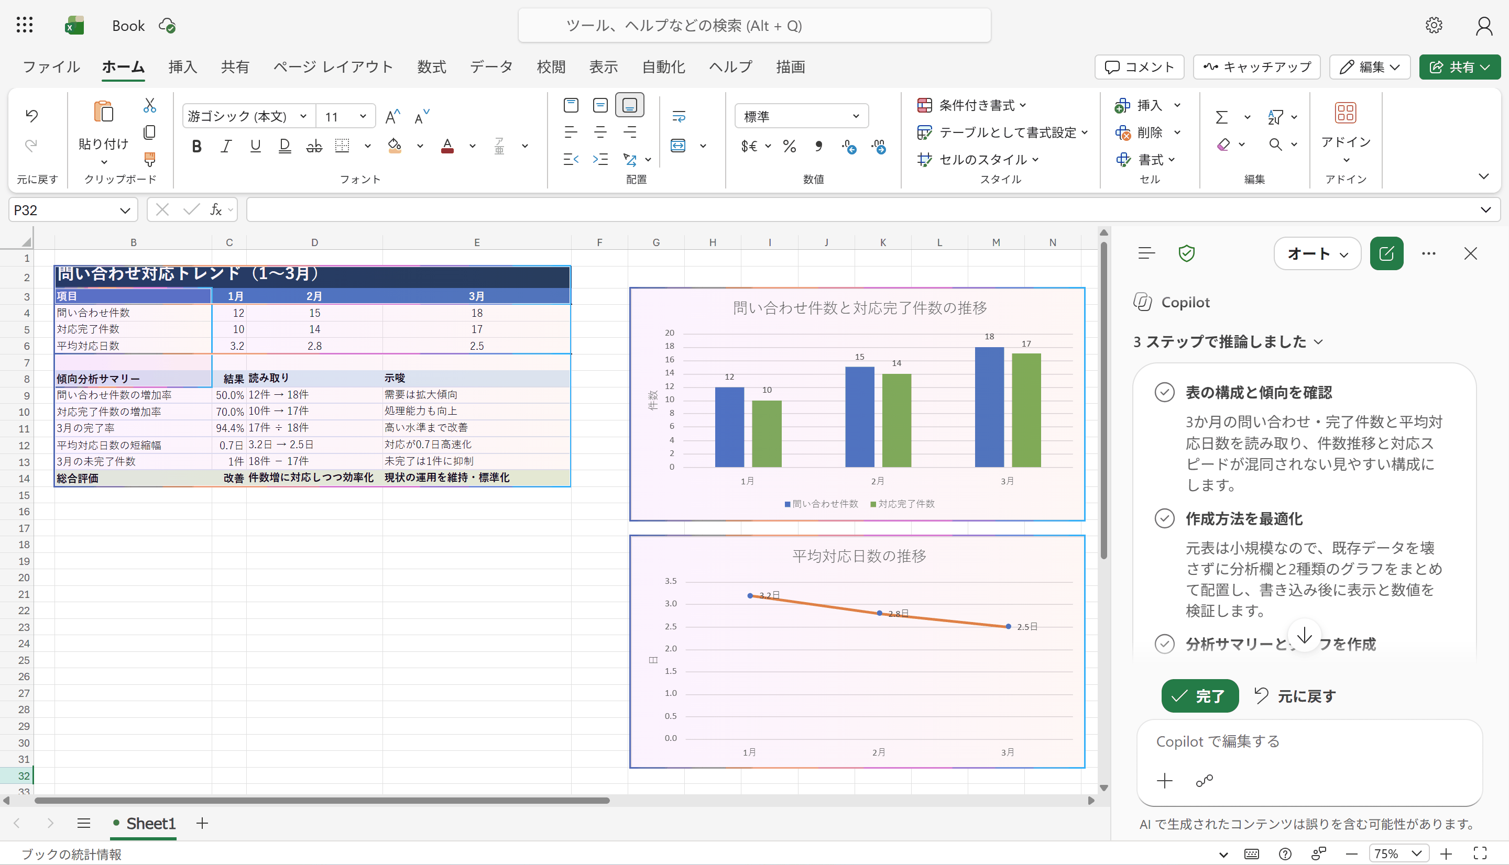This screenshot has width=1509, height=865.
Task: Click the Undo arrow icon
Action: [31, 115]
